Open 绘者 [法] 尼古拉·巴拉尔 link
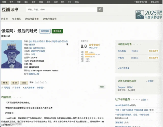 tap(37, 48)
